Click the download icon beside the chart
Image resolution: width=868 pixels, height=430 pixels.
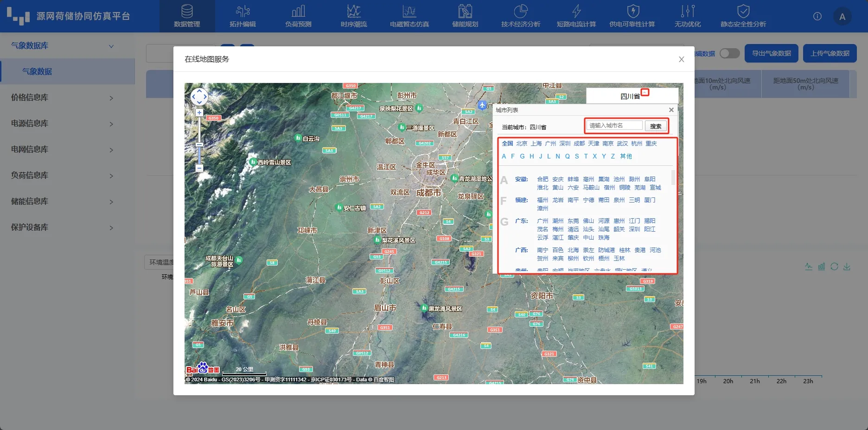(847, 266)
